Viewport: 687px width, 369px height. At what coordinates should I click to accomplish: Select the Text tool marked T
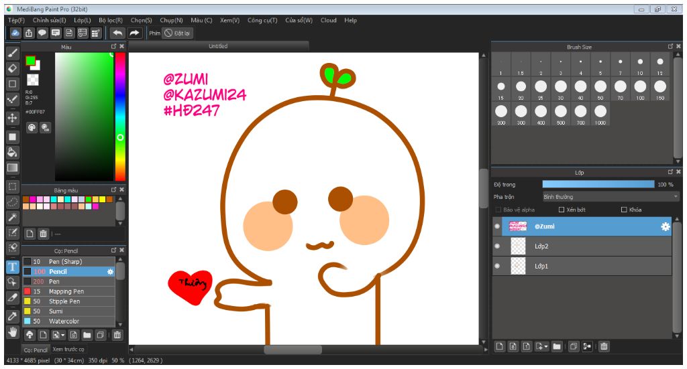click(x=13, y=267)
